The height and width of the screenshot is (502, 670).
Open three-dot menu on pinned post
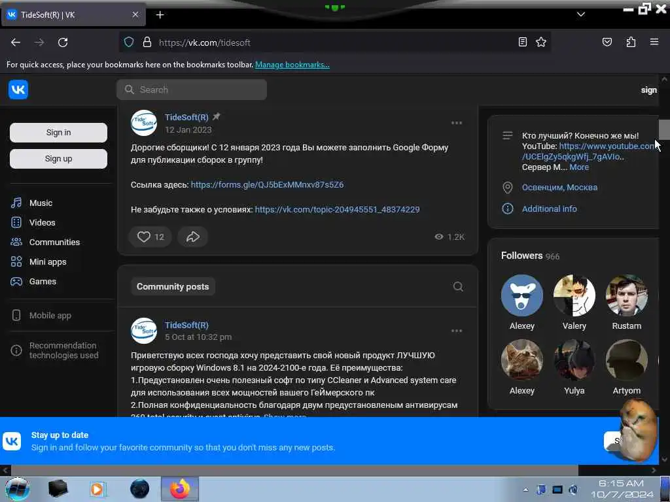(x=456, y=123)
